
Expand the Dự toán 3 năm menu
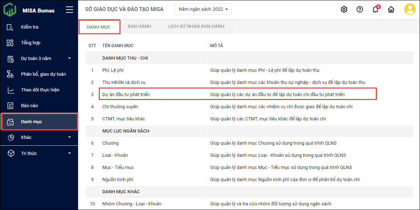tap(70, 59)
